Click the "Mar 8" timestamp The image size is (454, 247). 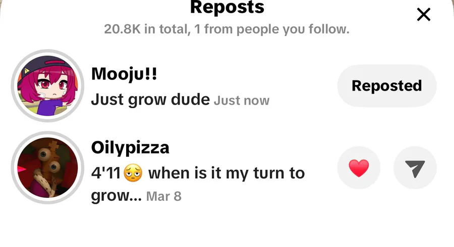[163, 196]
